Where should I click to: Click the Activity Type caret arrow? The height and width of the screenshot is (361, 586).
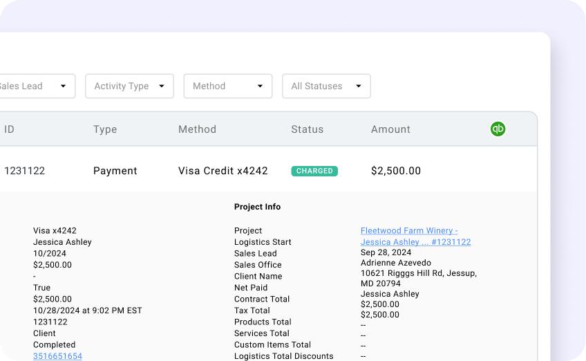point(162,86)
